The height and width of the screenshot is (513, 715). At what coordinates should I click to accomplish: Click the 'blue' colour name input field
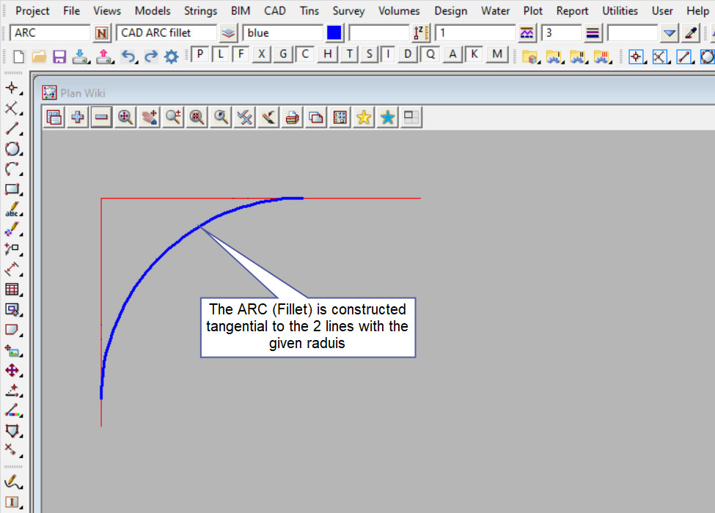pyautogui.click(x=282, y=33)
